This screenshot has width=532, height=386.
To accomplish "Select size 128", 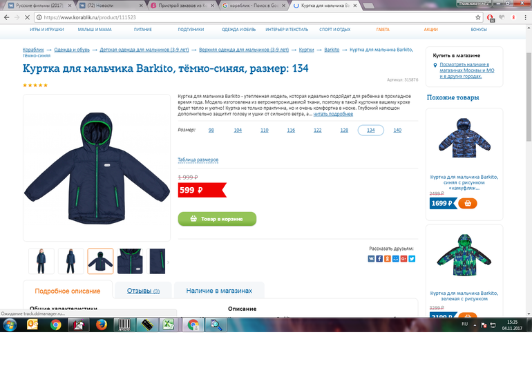I will [344, 130].
